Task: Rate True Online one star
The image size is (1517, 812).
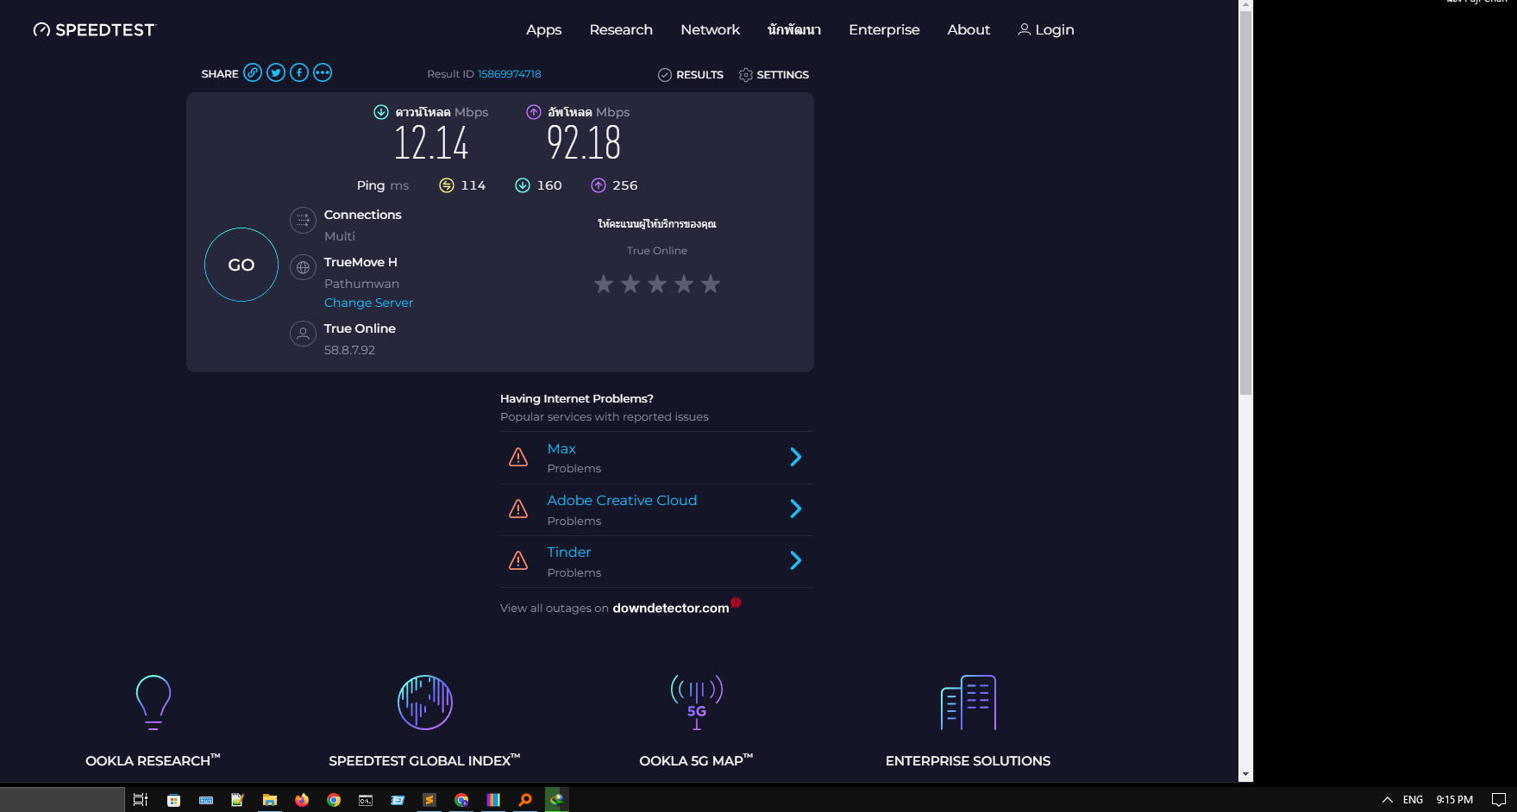Action: [x=604, y=284]
